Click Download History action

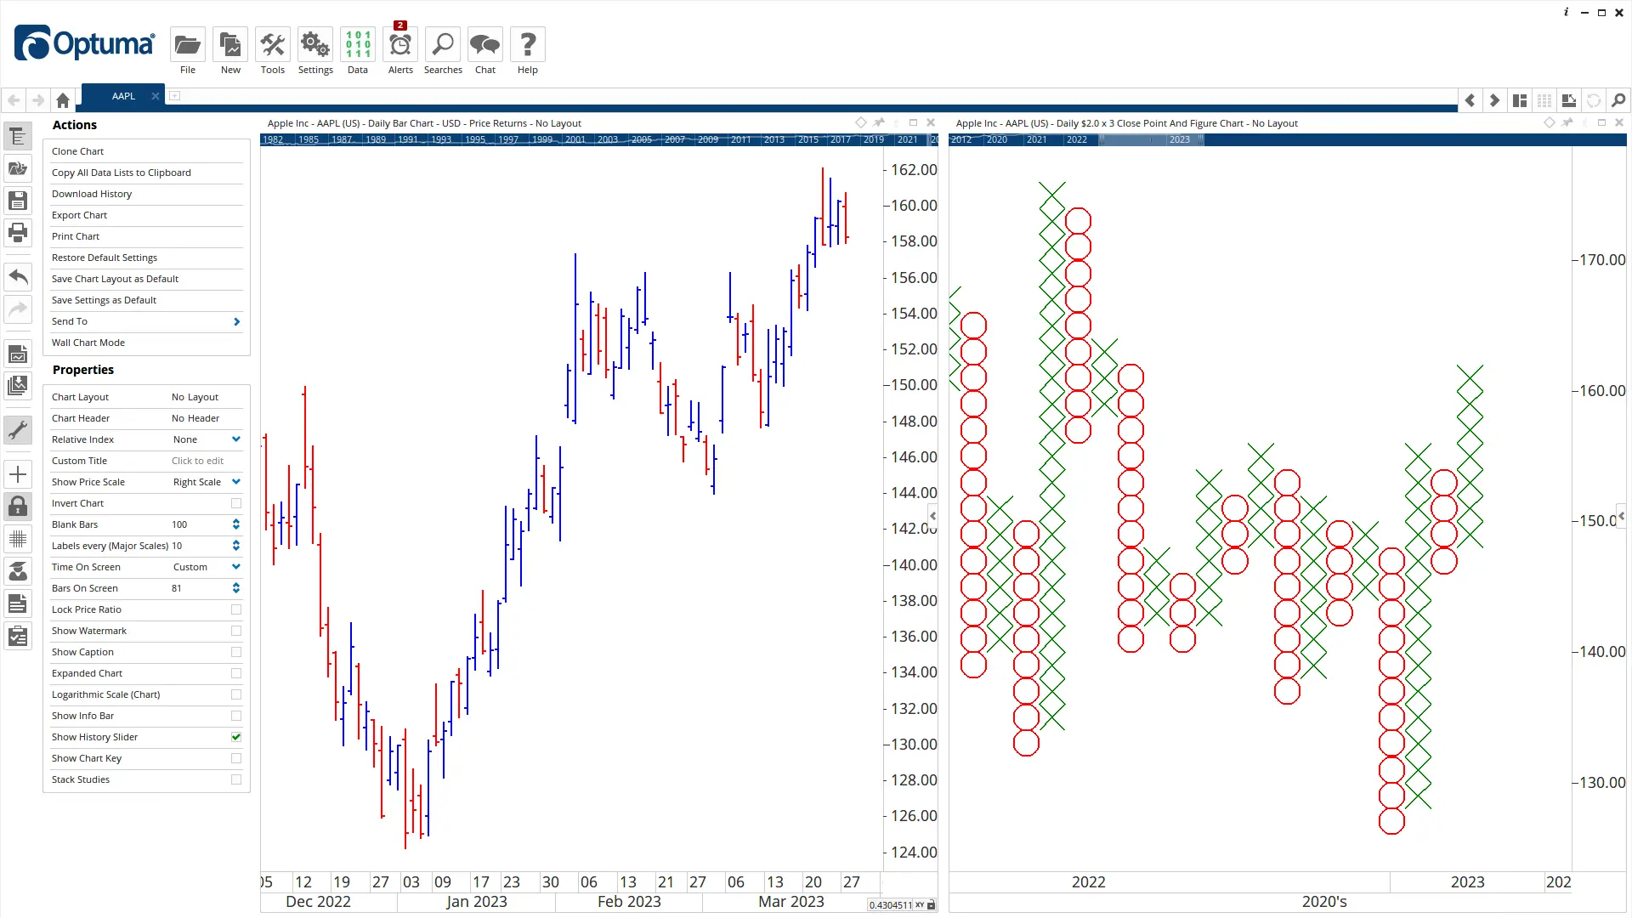92,194
